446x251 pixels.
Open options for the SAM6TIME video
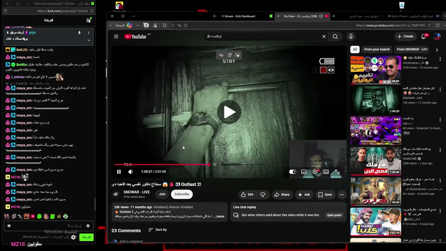coord(440,150)
